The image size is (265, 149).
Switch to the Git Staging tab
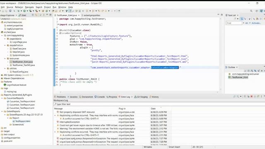(x=141, y=97)
